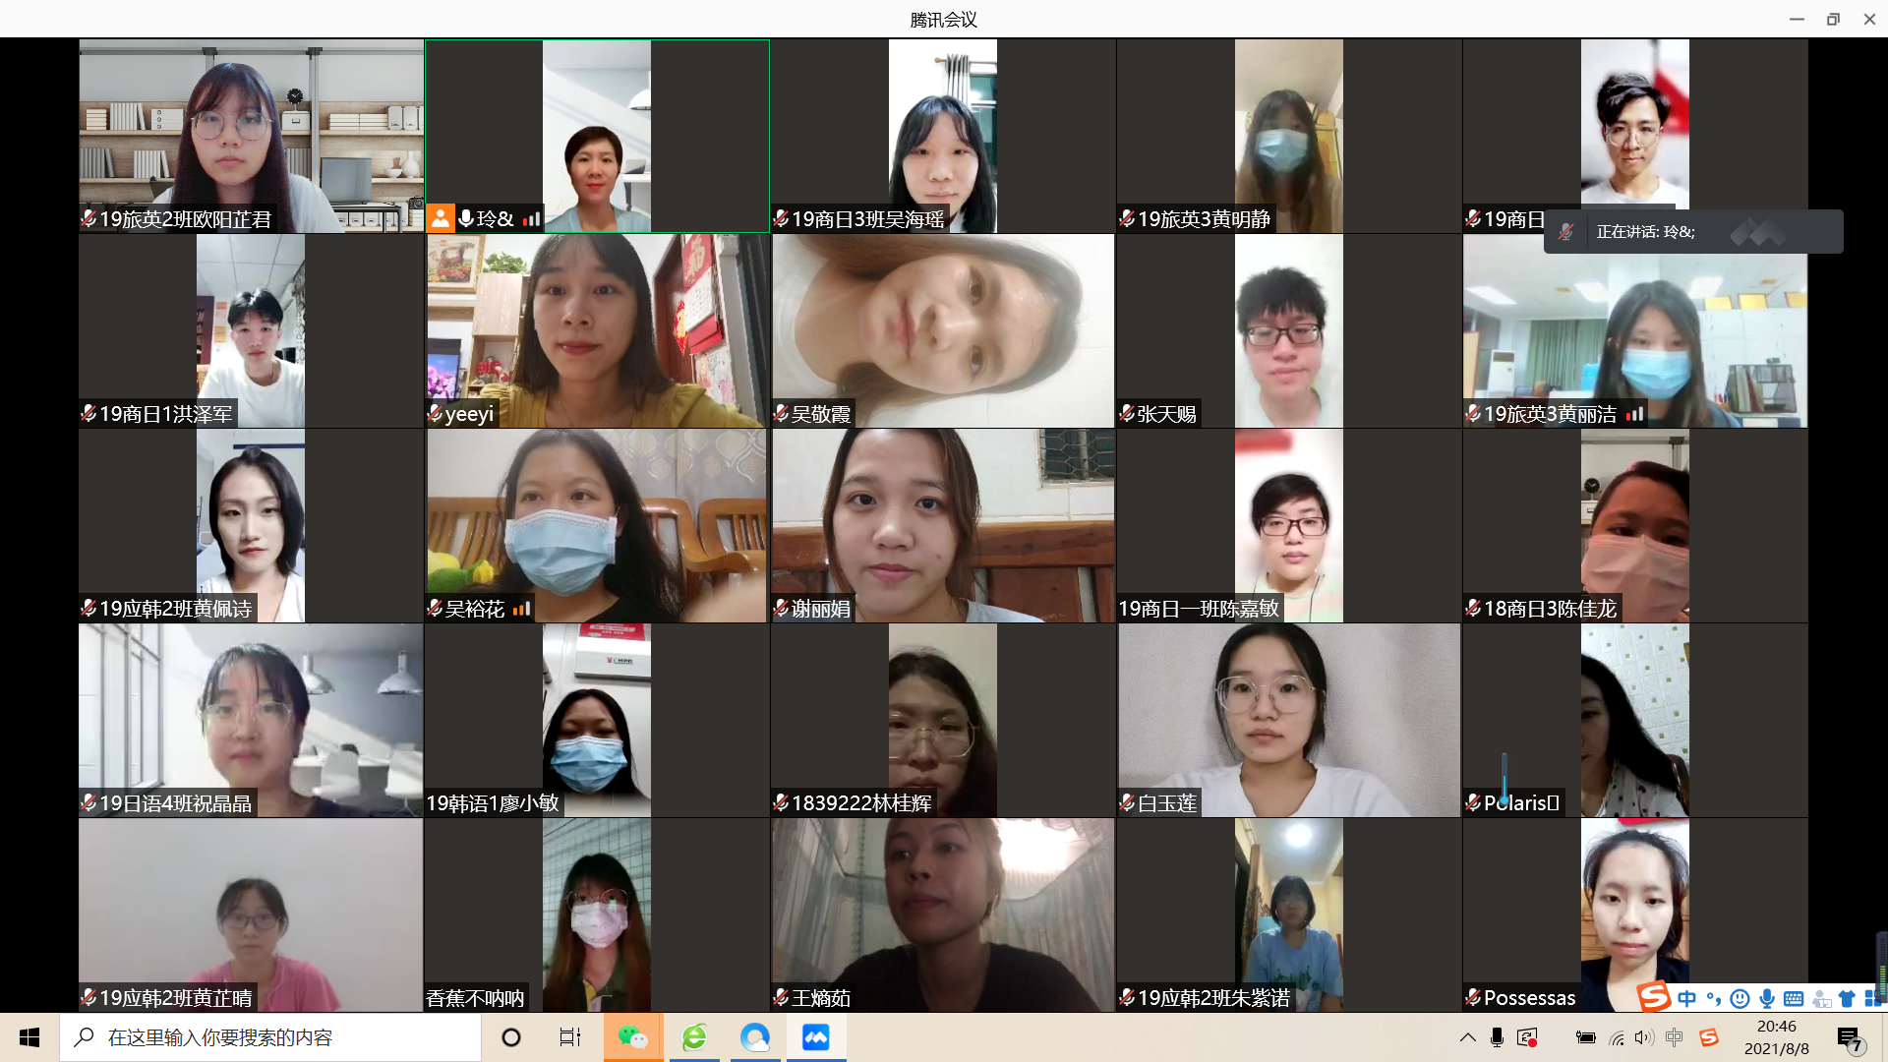This screenshot has width=1888, height=1062.
Task: Open volume control from system tray
Action: click(x=1644, y=1037)
